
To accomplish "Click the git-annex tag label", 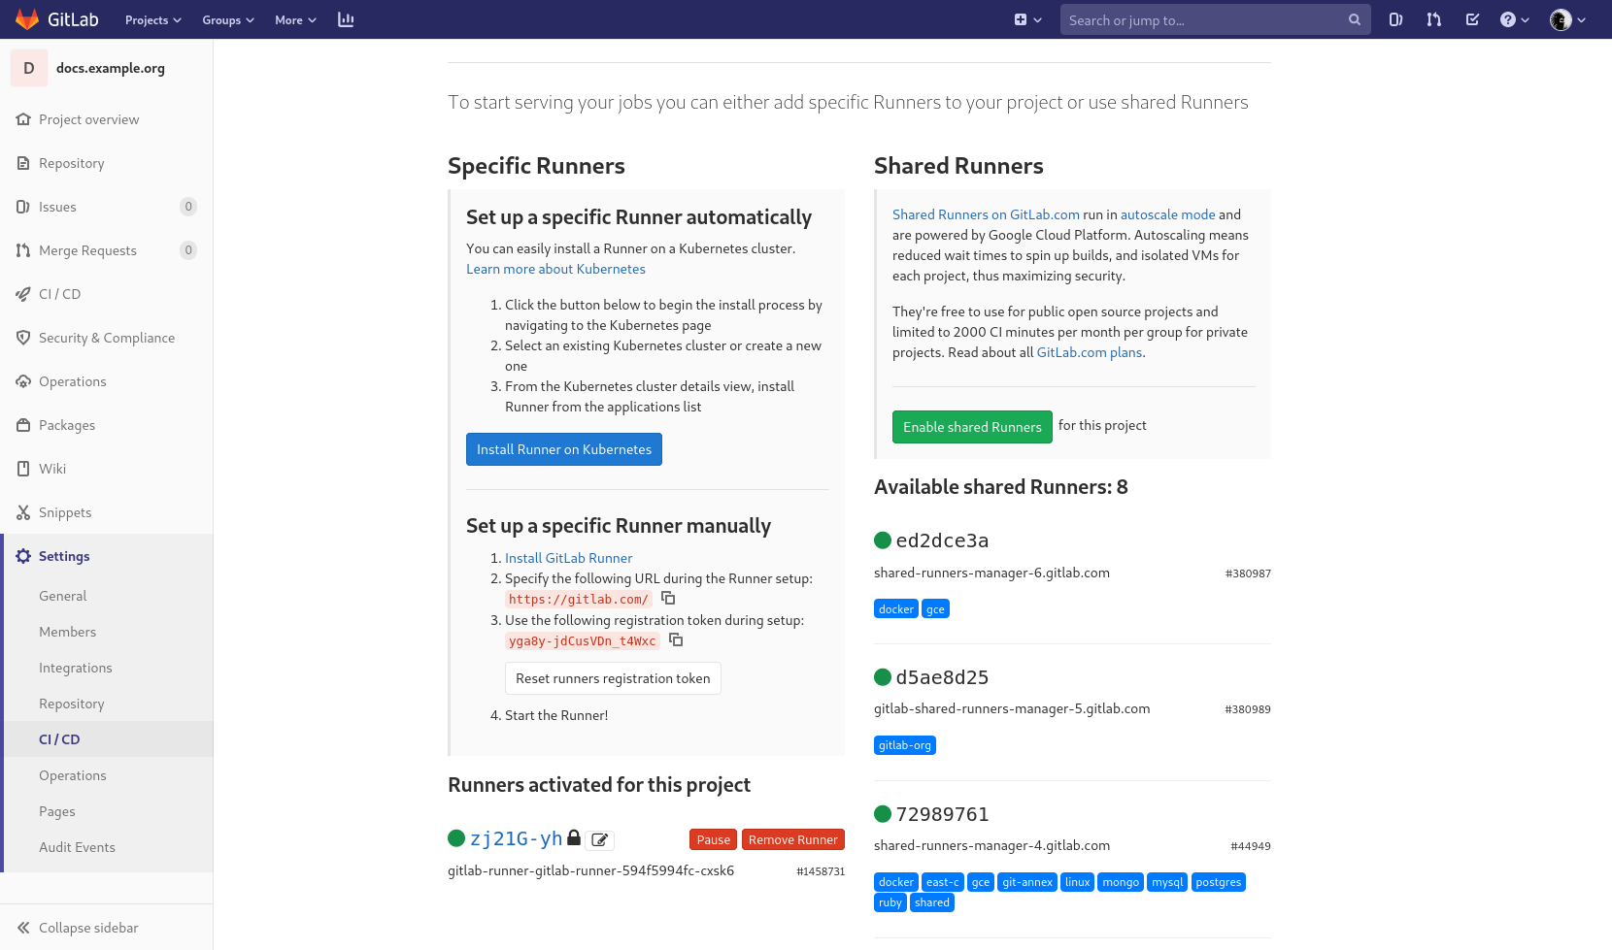I will (x=1027, y=882).
